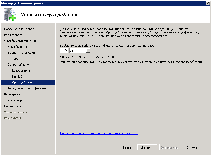Open 'Службы ролей' under AD certificate services

(x=18, y=47)
